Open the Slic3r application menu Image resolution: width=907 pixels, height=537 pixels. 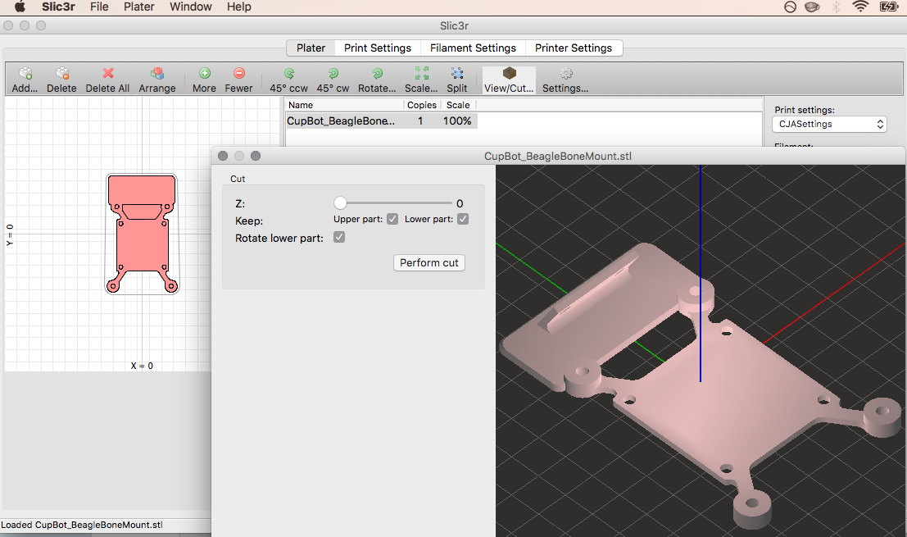coord(58,7)
